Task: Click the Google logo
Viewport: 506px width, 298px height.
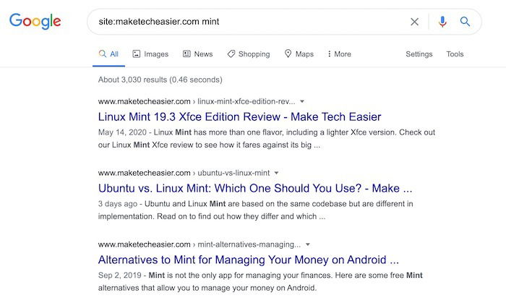Action: pos(36,22)
